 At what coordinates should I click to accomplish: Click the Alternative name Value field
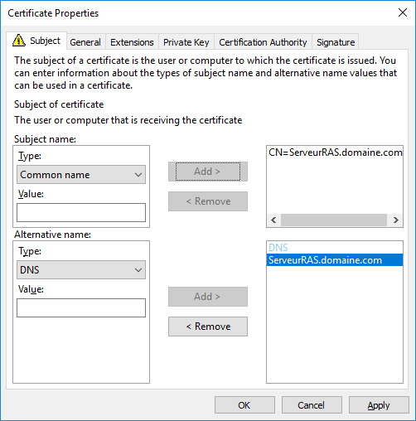point(81,307)
